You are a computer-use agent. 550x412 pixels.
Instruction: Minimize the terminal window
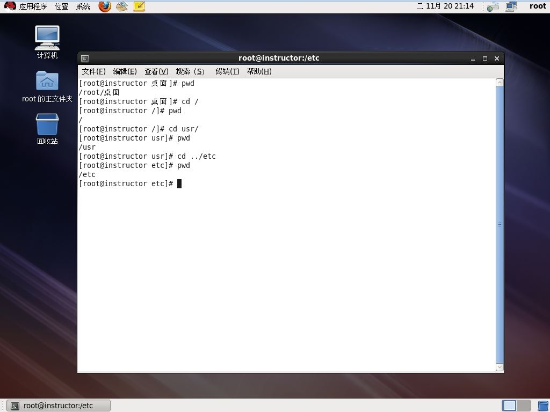pos(473,58)
